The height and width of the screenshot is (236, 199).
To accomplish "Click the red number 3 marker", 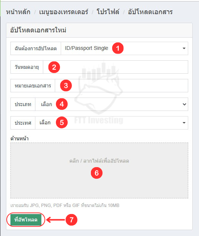I will [66, 86].
